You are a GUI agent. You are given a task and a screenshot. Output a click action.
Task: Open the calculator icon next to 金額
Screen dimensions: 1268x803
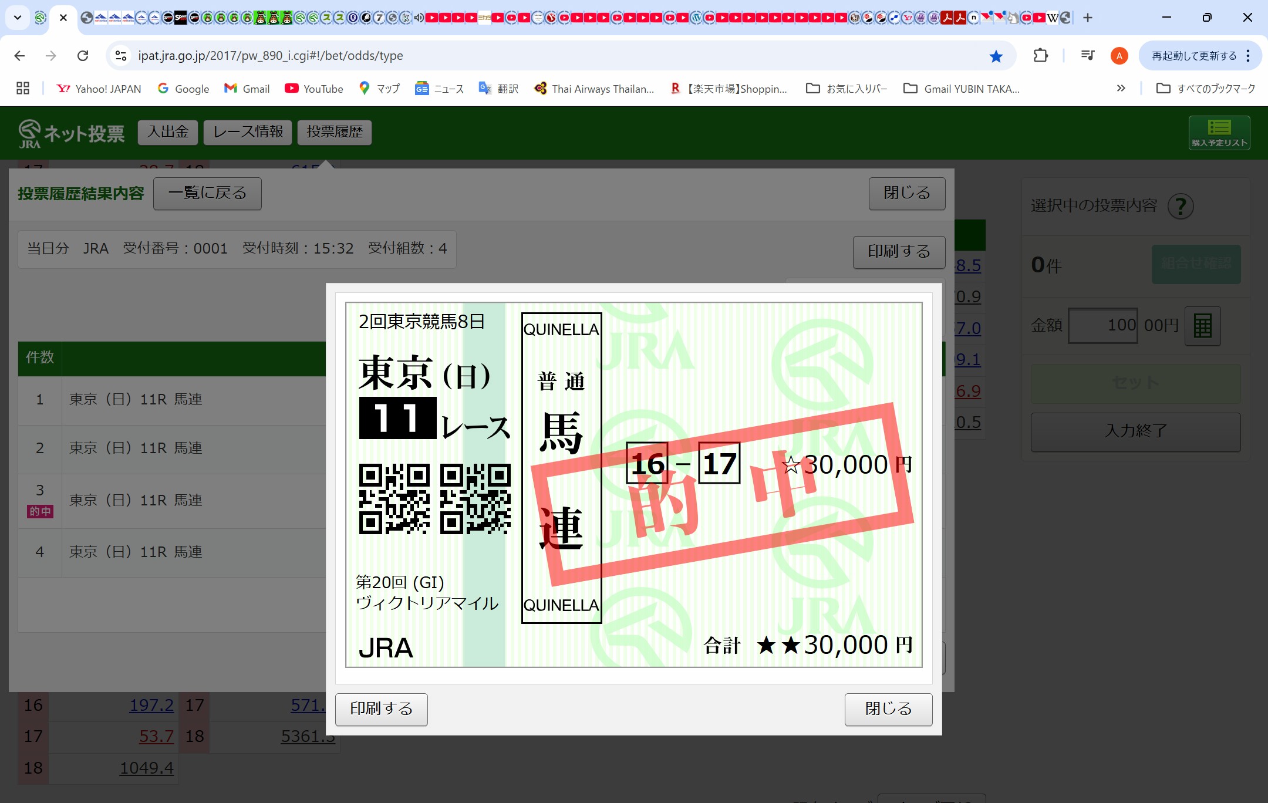click(1202, 326)
